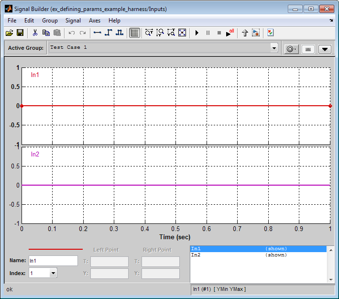This screenshot has width=339, height=299.
Task: Click the Right Point Y field
Action: coord(161,274)
